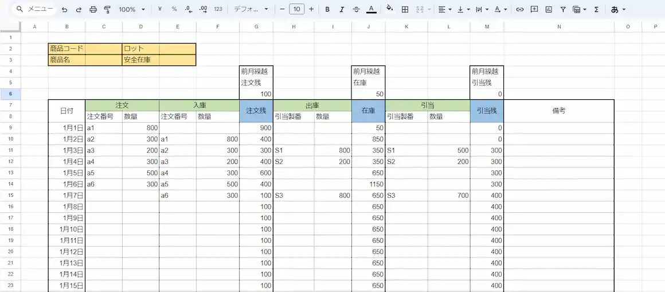Toggle bold formatting
The image size is (665, 292).
pos(327,9)
